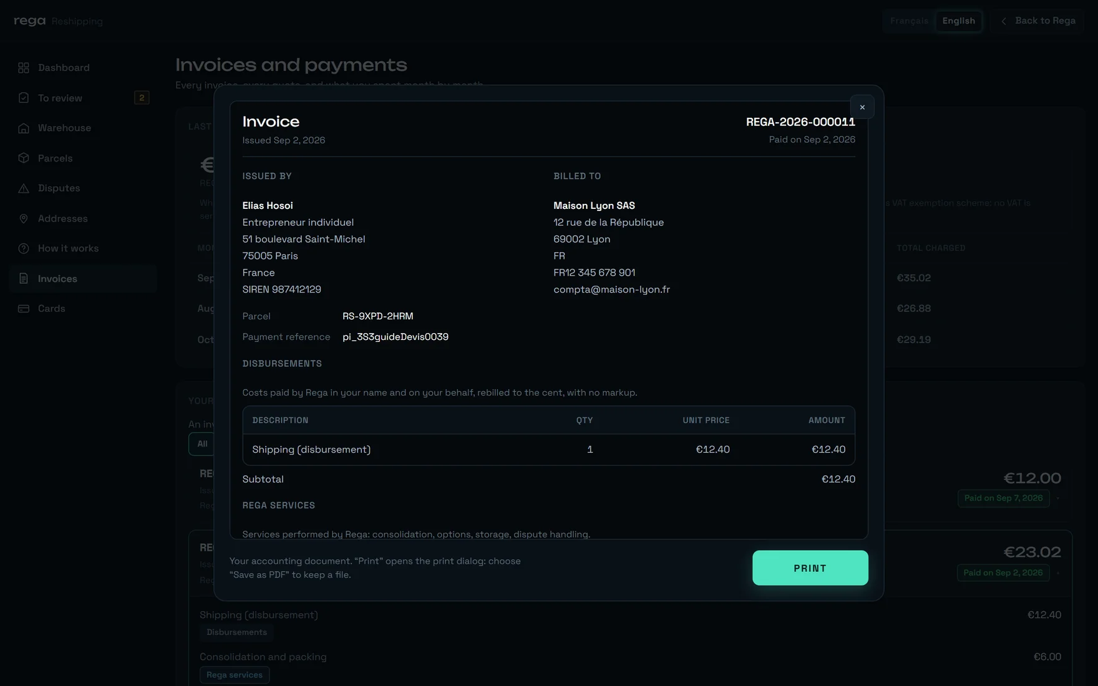Click payment reference pi_3S3guideDevis0039
This screenshot has width=1098, height=686.
[396, 337]
